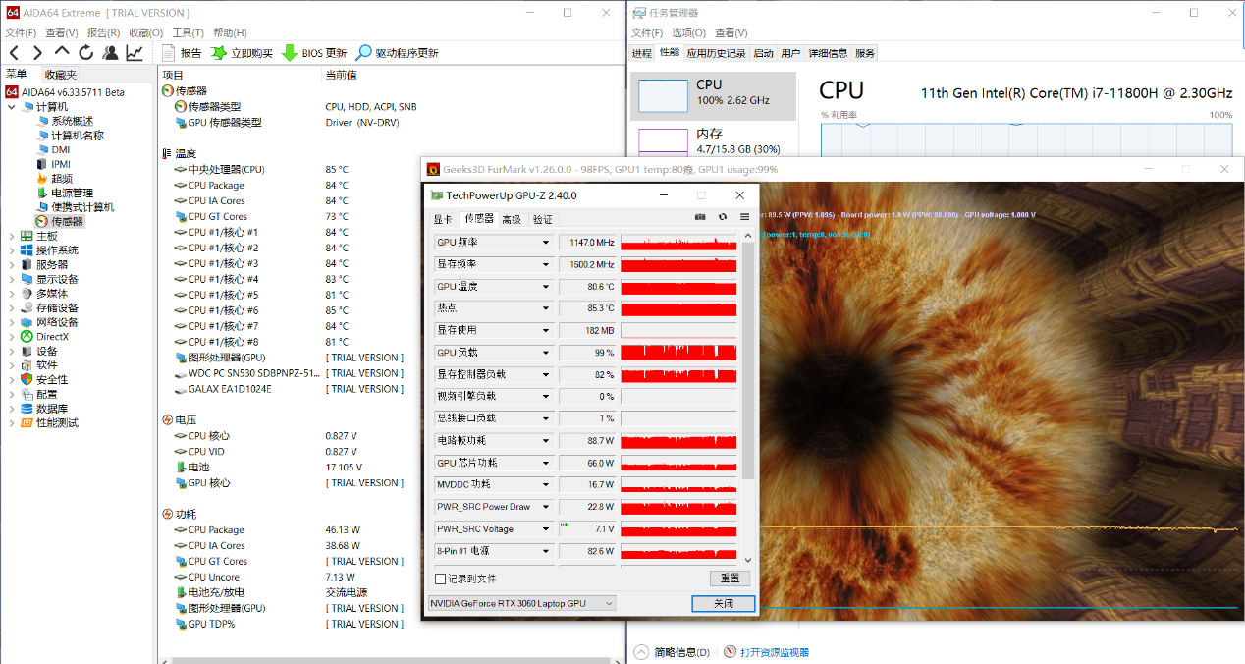Click 当前值 column header in AIDA64
This screenshot has height=664, width=1245.
pos(341,75)
